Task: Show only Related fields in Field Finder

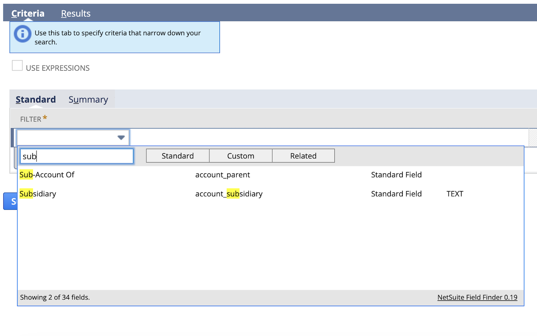Action: point(303,155)
